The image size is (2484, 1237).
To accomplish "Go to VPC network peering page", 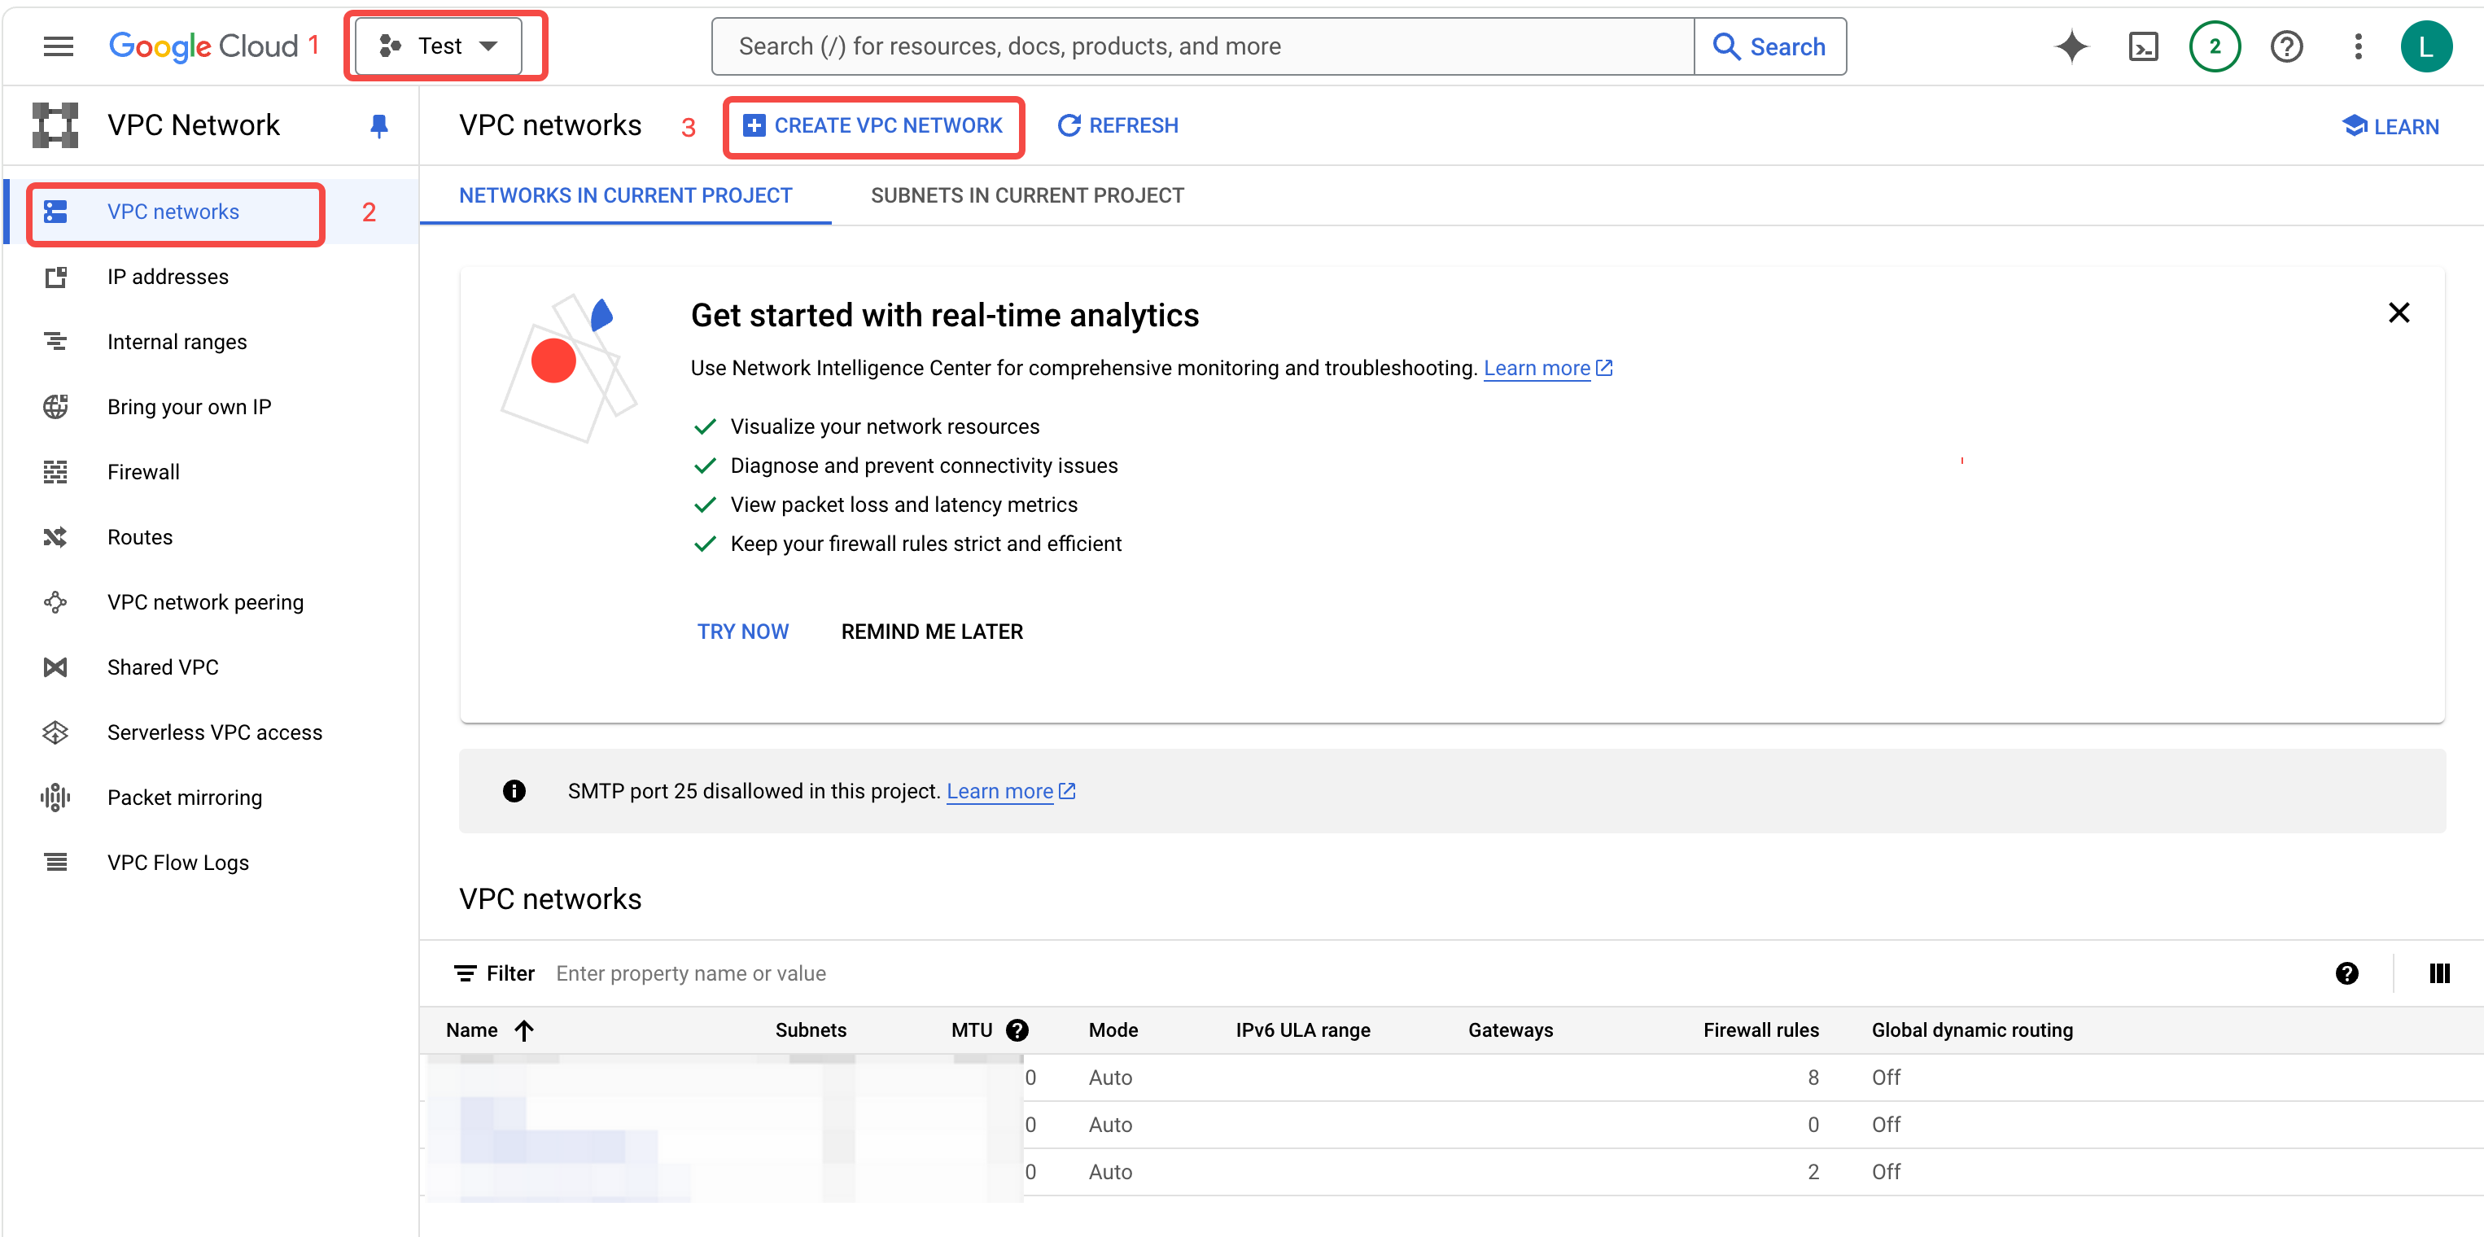I will [x=204, y=602].
